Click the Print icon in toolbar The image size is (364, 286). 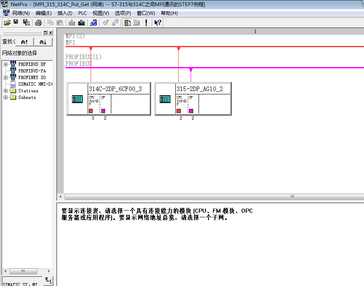[x=38, y=23]
